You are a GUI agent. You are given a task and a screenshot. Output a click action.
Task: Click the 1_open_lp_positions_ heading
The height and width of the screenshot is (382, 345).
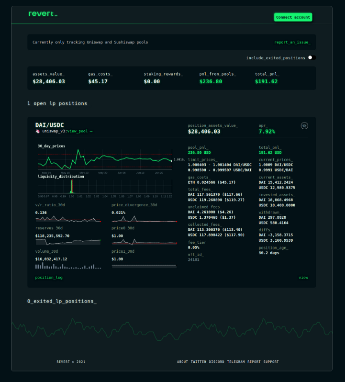coord(59,103)
